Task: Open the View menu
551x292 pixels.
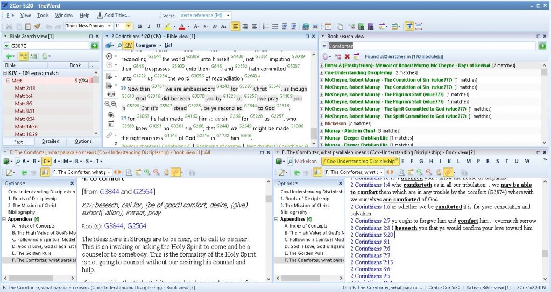Action: click(25, 16)
